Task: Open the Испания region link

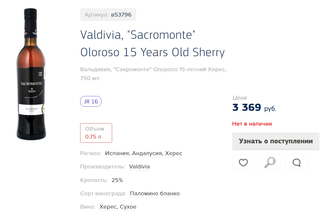Action: click(x=117, y=153)
